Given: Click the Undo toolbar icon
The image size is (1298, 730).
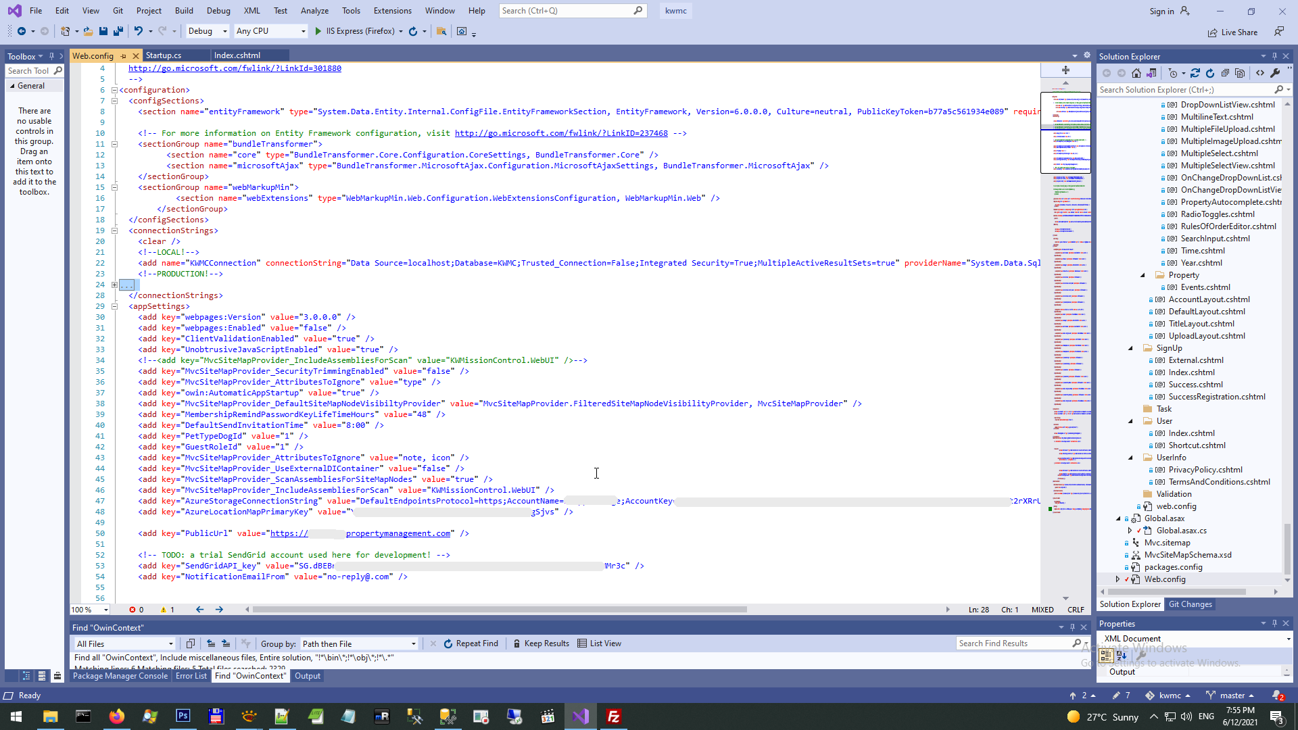Looking at the screenshot, I should pyautogui.click(x=138, y=31).
